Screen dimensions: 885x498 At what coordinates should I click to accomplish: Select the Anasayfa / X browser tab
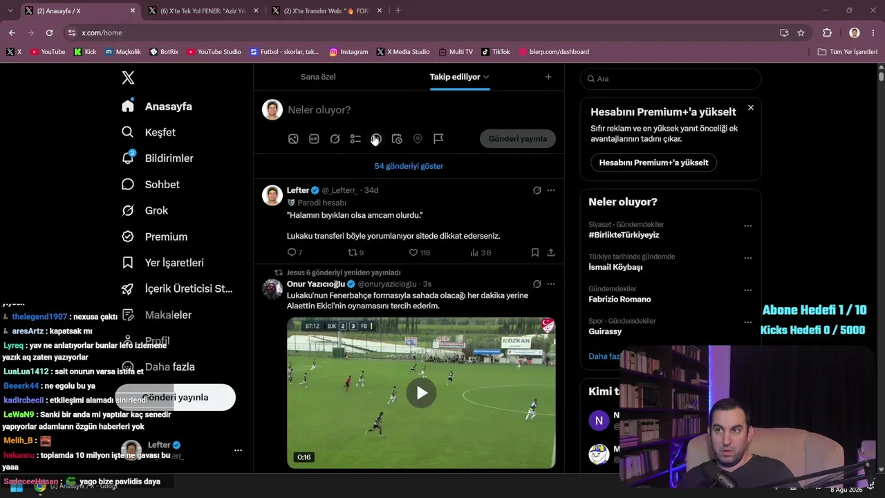(x=80, y=10)
